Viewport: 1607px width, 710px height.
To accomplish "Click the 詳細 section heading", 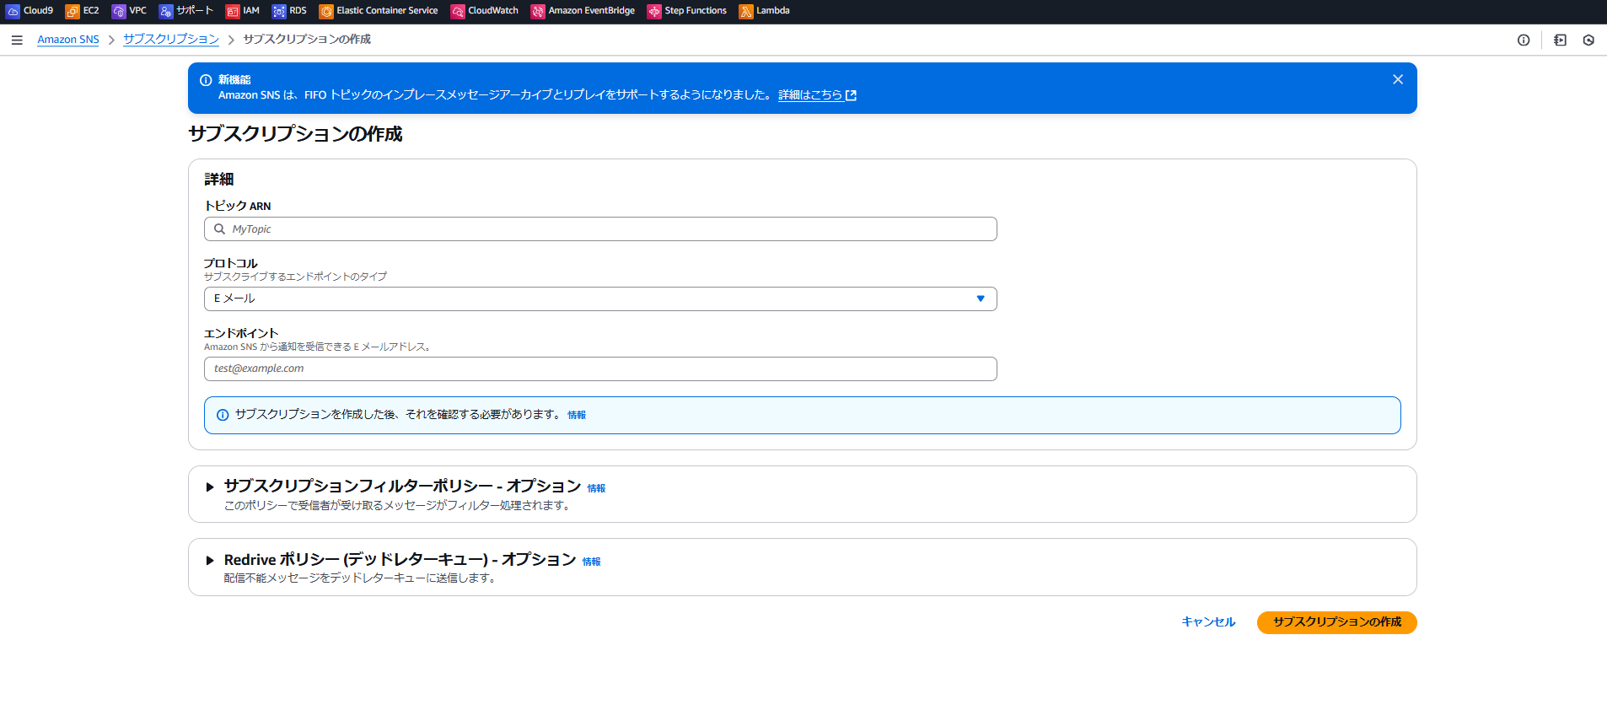I will 219,180.
